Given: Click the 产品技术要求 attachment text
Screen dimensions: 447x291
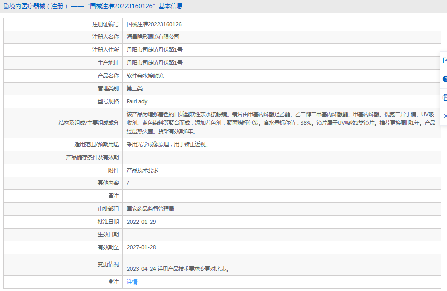Looking at the screenshot, I should point(142,170).
